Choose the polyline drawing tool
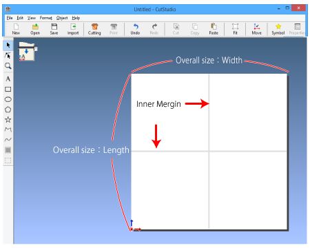Screen dimensions: 310x248 click(x=8, y=130)
